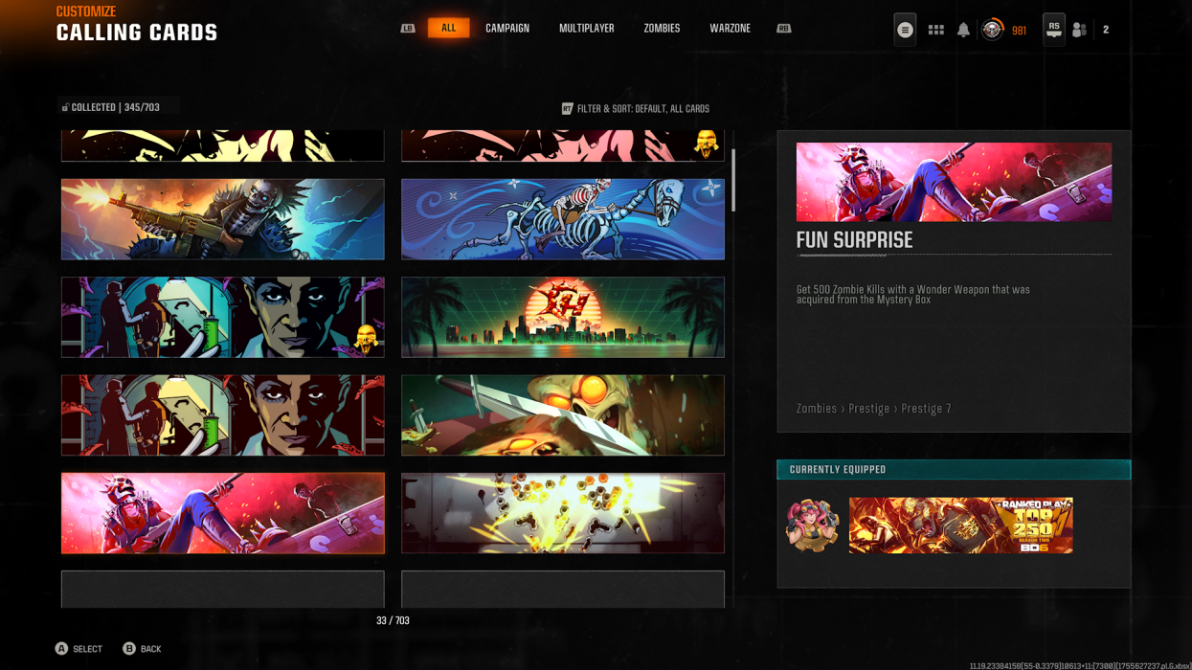The image size is (1192, 670).
Task: Click the LB bumper icon before the ALL tab
Action: [x=408, y=29]
